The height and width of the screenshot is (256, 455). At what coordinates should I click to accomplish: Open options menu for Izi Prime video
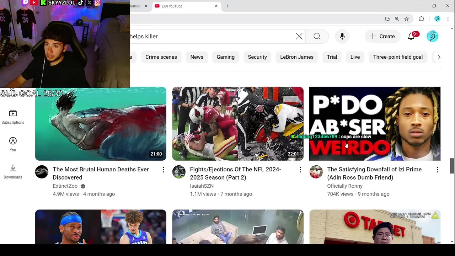pyautogui.click(x=438, y=170)
